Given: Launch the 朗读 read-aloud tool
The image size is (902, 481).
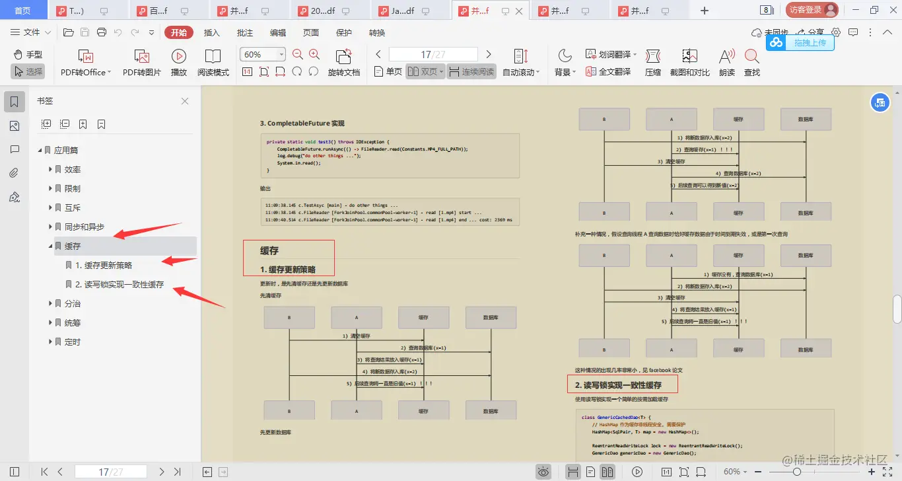Looking at the screenshot, I should [727, 63].
